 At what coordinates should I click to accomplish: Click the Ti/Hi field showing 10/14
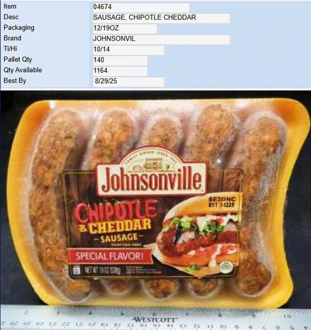click(x=128, y=50)
